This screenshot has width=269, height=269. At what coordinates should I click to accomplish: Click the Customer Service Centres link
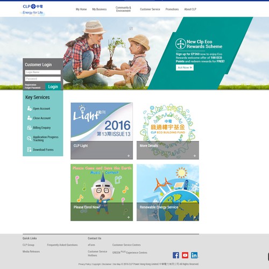tap(126, 245)
